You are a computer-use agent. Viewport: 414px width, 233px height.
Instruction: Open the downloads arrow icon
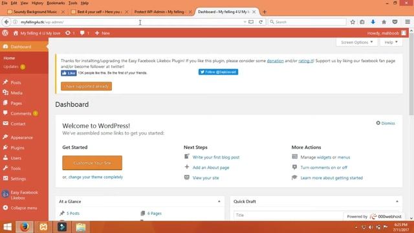(x=373, y=22)
